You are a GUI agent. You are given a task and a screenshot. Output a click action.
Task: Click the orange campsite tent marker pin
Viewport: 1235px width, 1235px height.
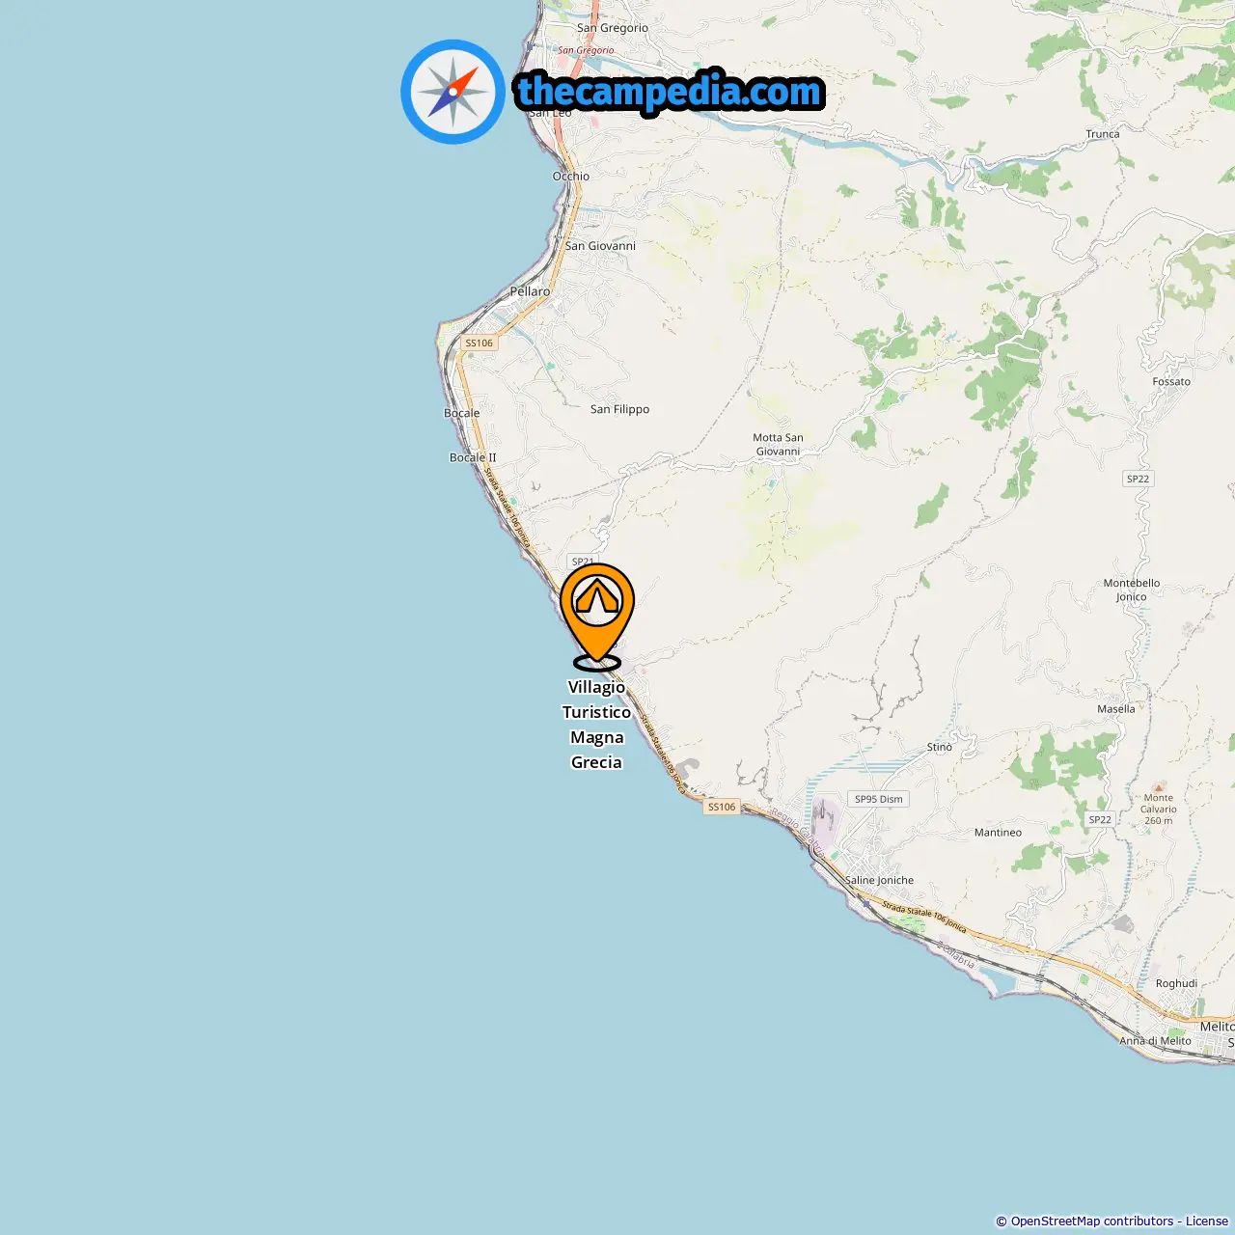(x=597, y=616)
